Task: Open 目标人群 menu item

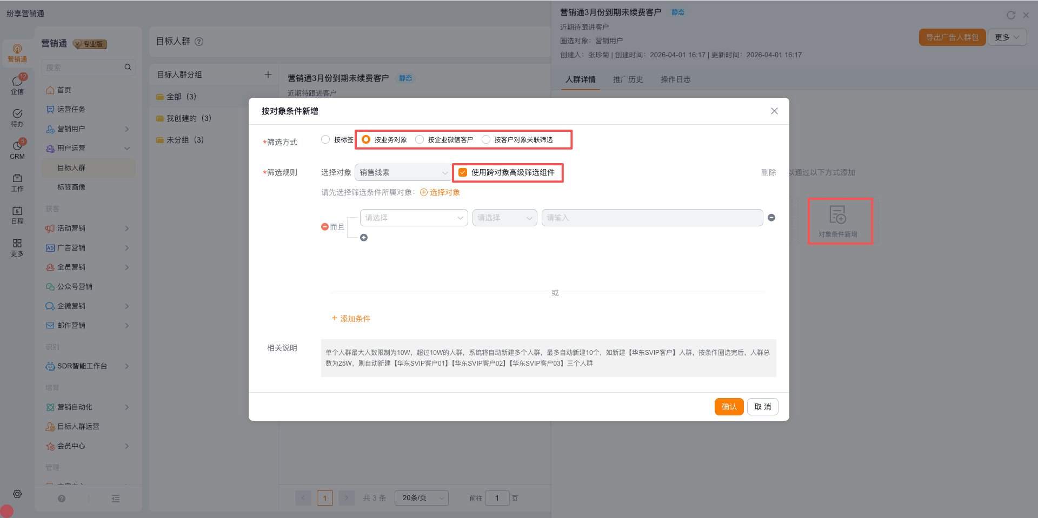Action: (x=88, y=167)
